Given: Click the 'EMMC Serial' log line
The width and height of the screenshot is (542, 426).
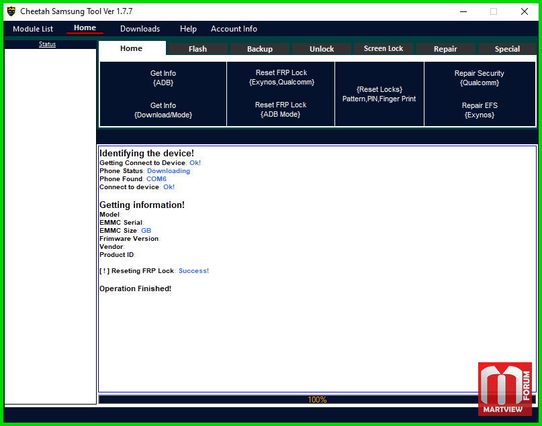Looking at the screenshot, I should point(122,223).
